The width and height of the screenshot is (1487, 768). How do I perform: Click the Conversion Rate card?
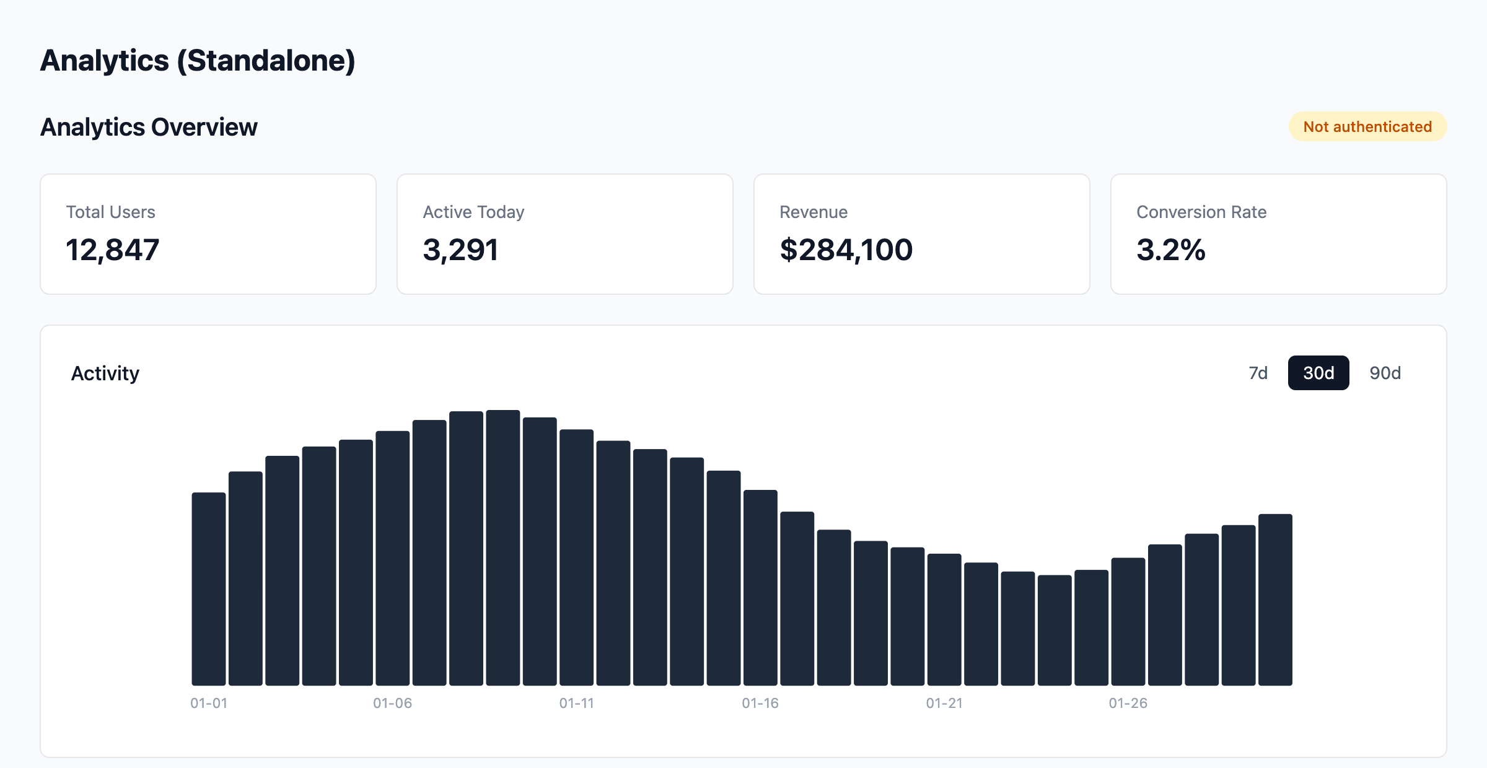click(1278, 234)
